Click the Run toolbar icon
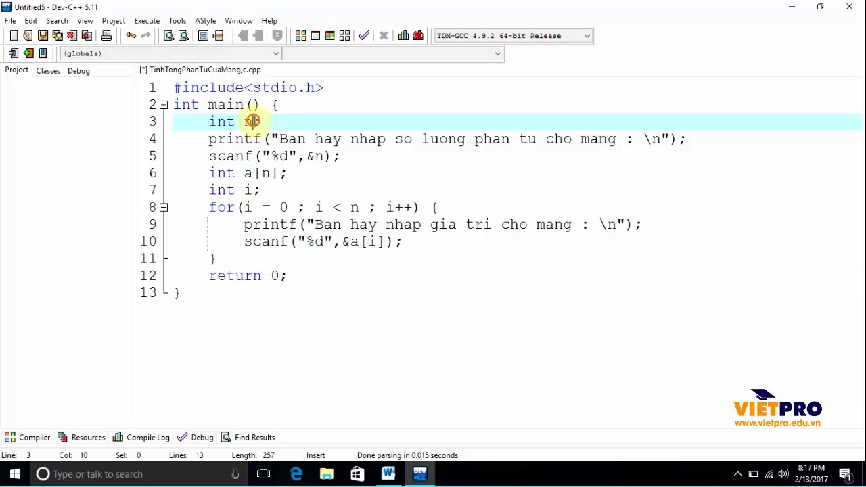The height and width of the screenshot is (487, 866). (x=315, y=36)
